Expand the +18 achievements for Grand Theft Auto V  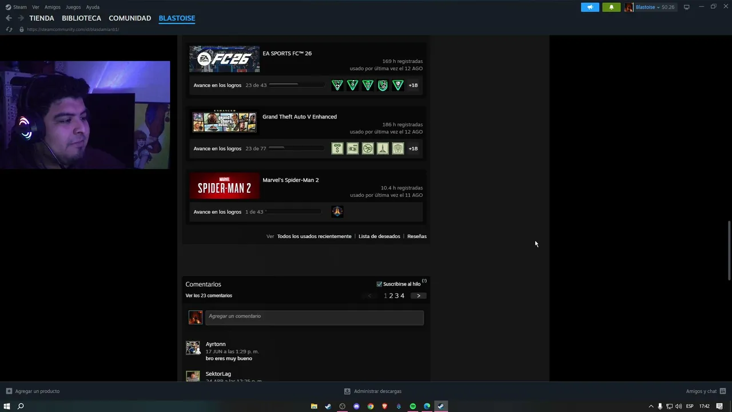click(413, 149)
